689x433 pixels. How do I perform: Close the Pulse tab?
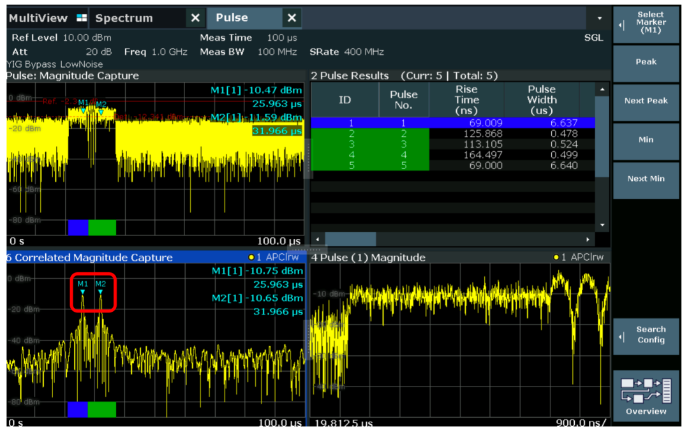pyautogui.click(x=292, y=18)
